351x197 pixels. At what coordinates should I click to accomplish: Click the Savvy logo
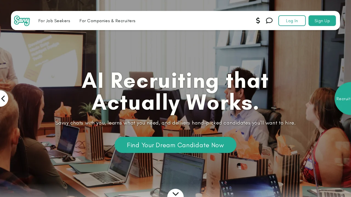pyautogui.click(x=22, y=21)
